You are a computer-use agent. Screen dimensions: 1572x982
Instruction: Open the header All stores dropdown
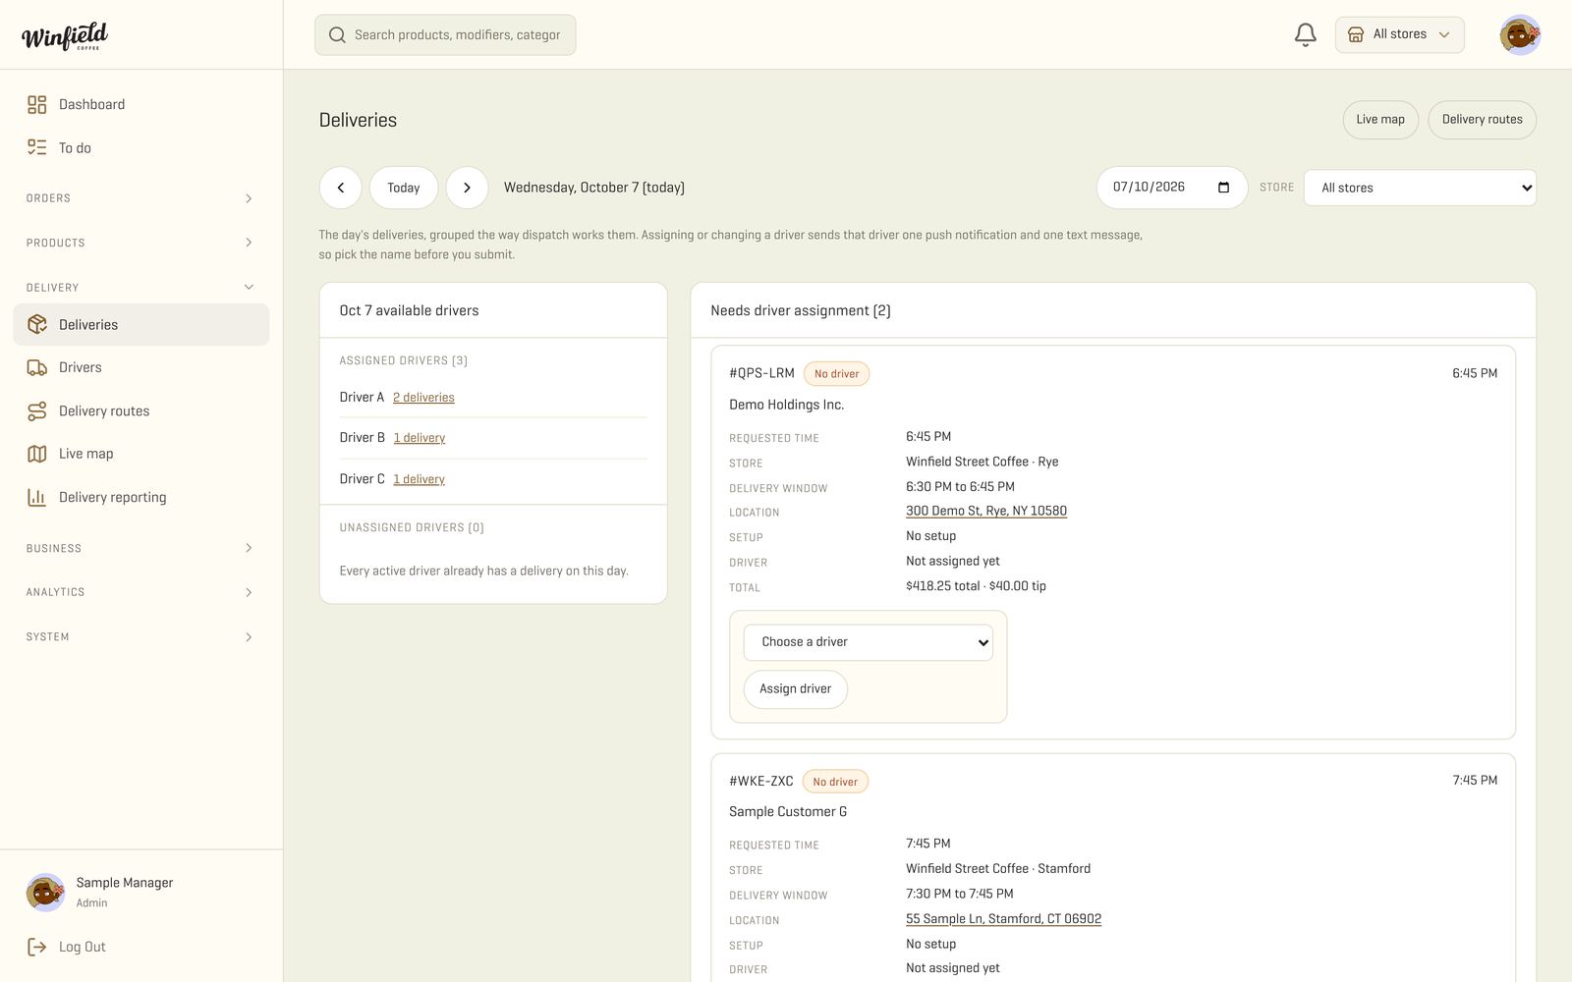point(1399,35)
